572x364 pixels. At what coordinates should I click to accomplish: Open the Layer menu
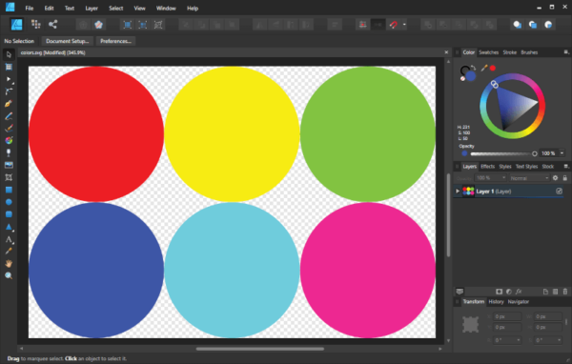click(x=92, y=8)
